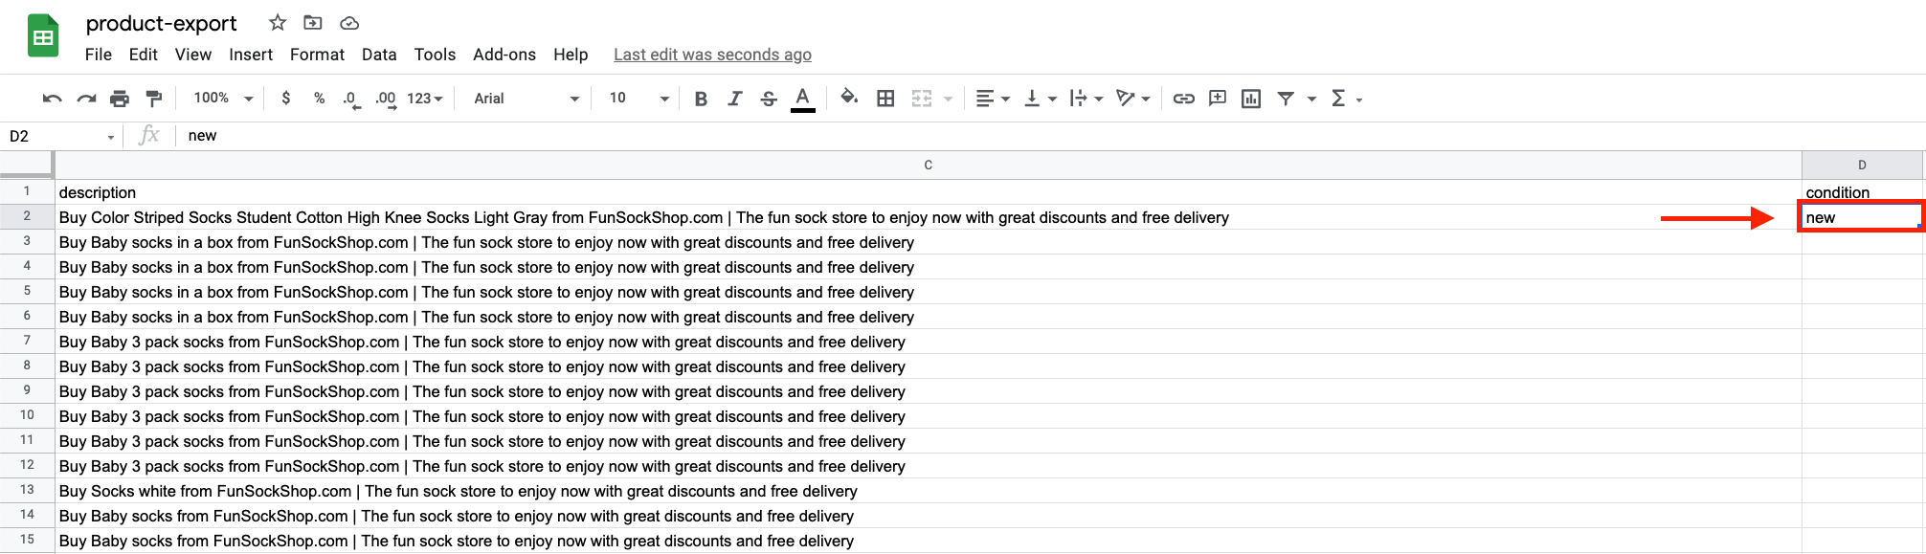This screenshot has height=554, width=1926.
Task: Print the spreadsheet
Action: (x=120, y=99)
